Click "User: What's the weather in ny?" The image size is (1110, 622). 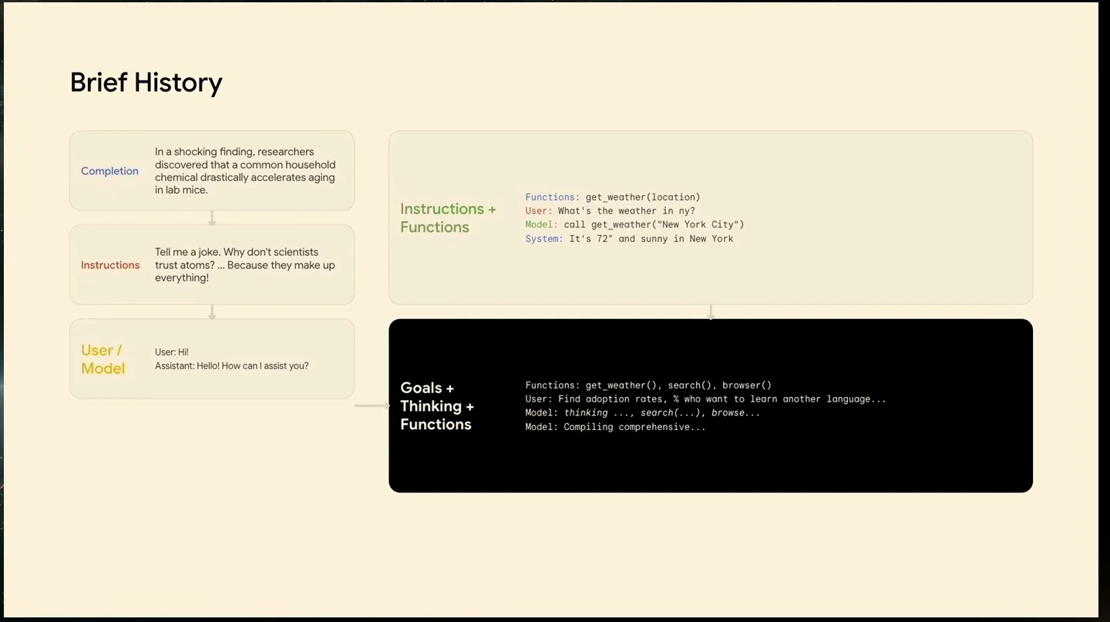[610, 211]
